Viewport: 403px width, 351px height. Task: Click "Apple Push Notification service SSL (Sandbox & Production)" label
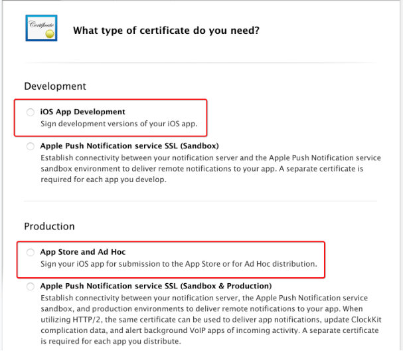pos(156,286)
